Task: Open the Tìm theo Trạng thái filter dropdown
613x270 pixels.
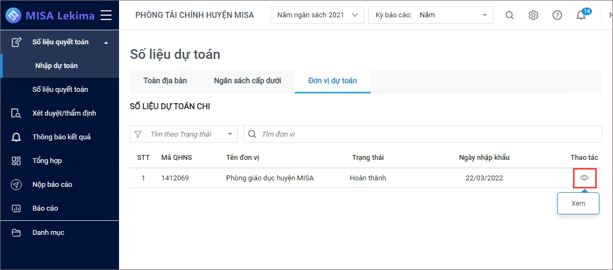Action: click(184, 134)
